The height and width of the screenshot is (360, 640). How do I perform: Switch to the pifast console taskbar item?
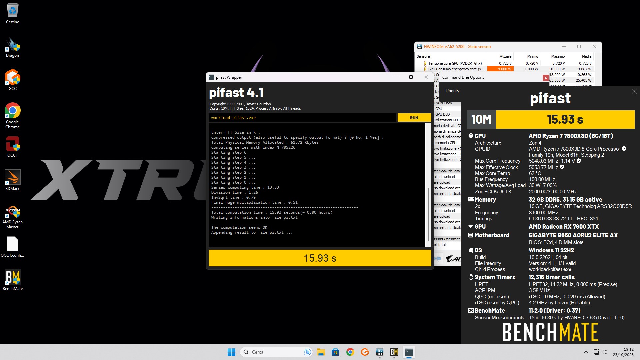pyautogui.click(x=409, y=352)
